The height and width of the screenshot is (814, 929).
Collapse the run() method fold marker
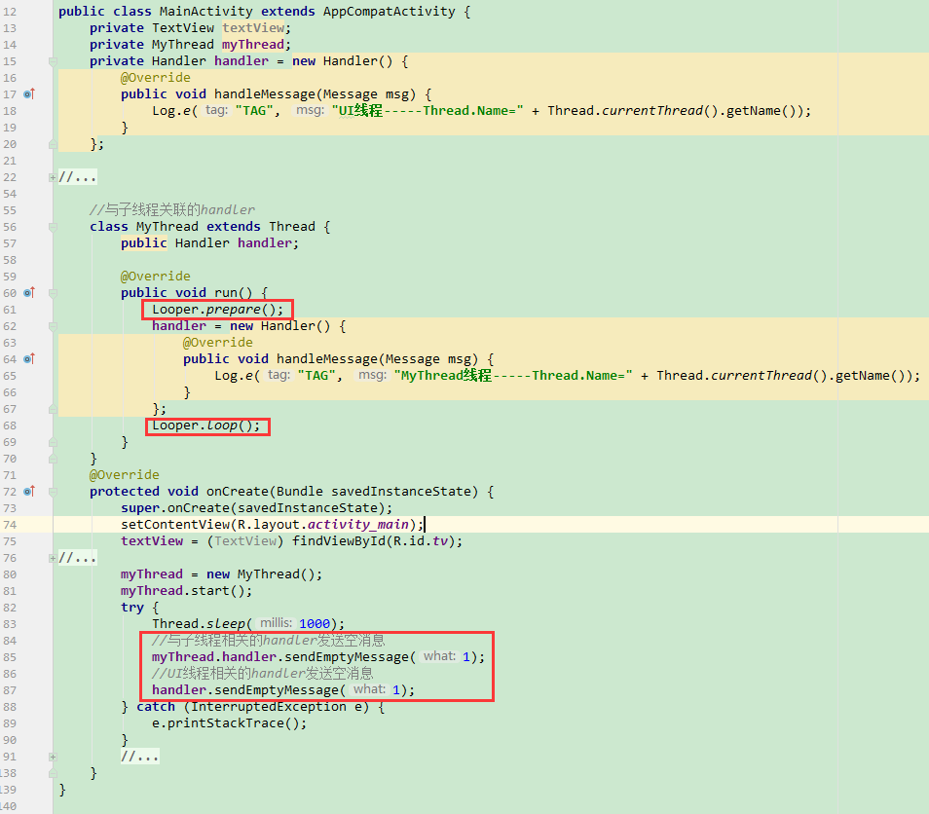click(53, 293)
